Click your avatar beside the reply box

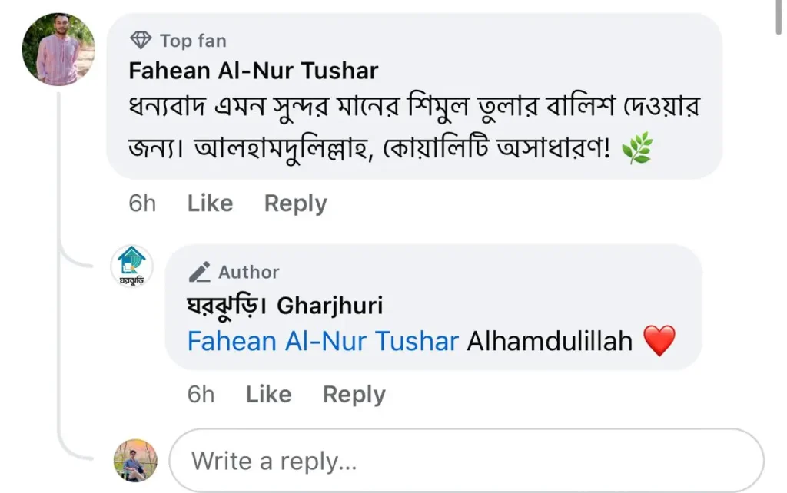click(135, 460)
